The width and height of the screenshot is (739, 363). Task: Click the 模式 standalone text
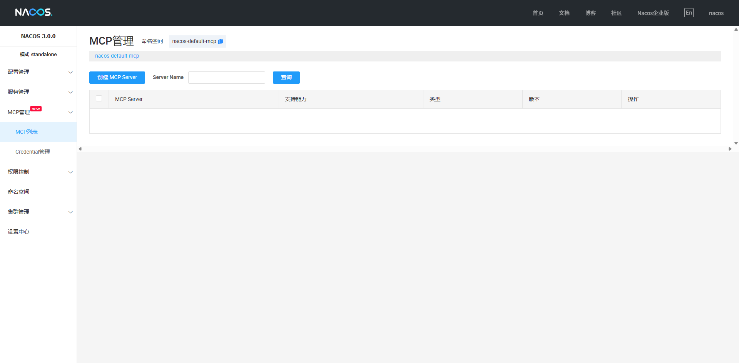(x=38, y=55)
